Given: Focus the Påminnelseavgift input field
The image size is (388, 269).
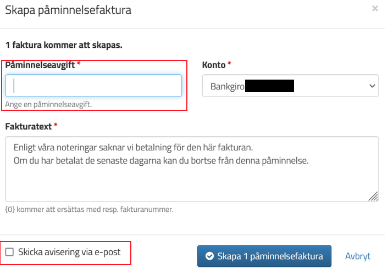Looking at the screenshot, I should pyautogui.click(x=93, y=86).
